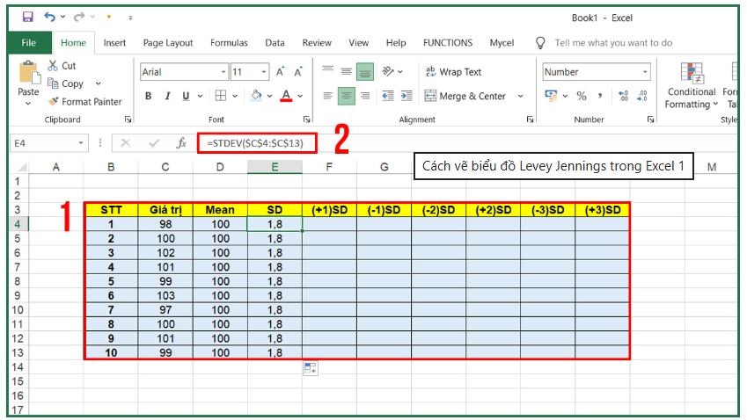Click the Copy icon

[x=53, y=83]
